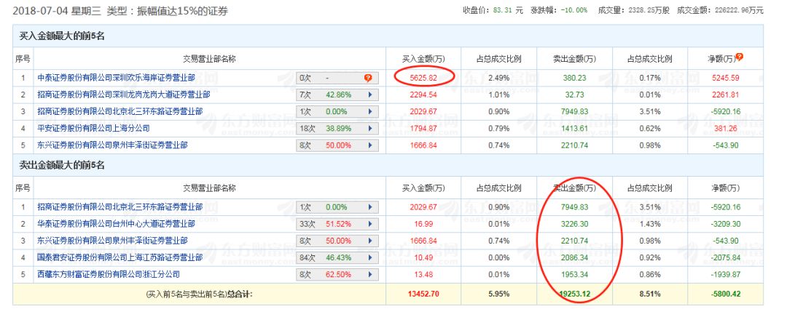Viewport: 787px width, 309px height.
Task: Expand the 8次 50.00% arrow in sell table
Action: (370, 241)
